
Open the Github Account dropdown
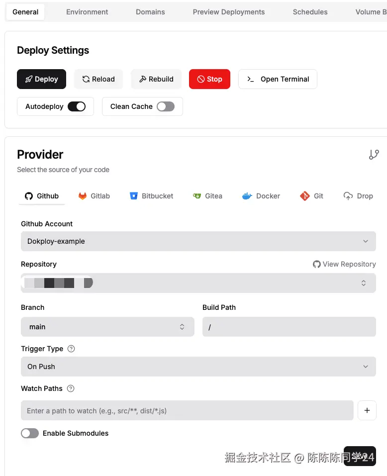click(x=198, y=241)
